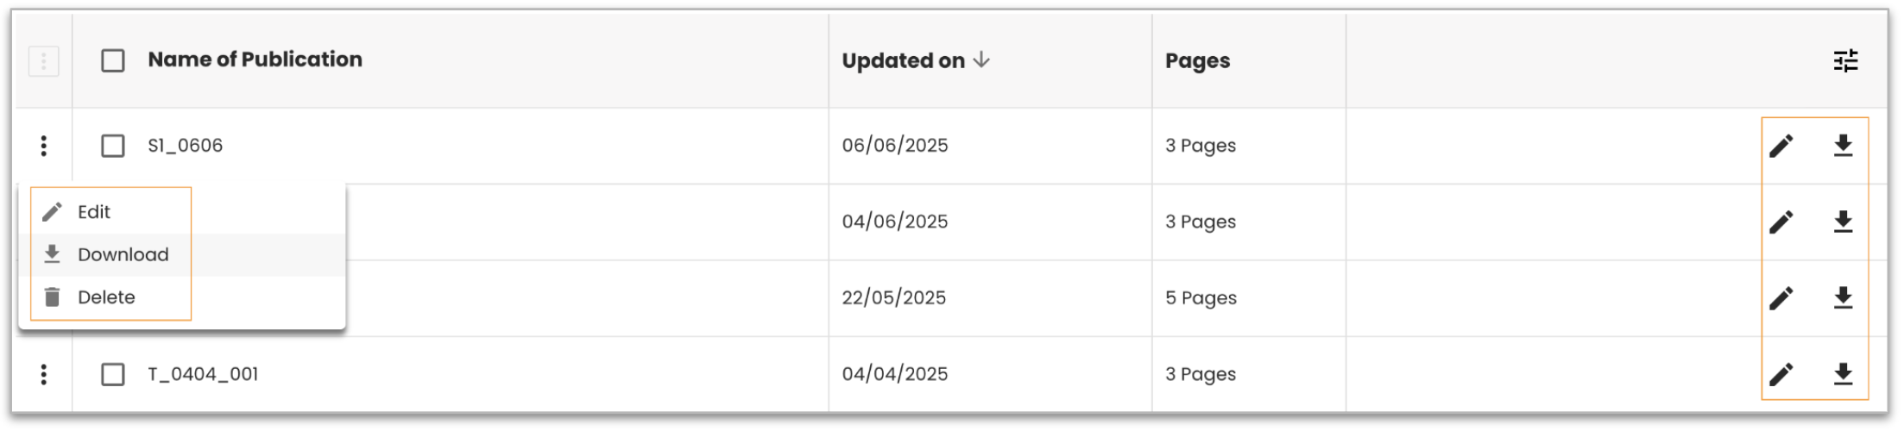This screenshot has width=1904, height=431.
Task: Tick the checkbox for S1_0606
Action: tap(113, 146)
